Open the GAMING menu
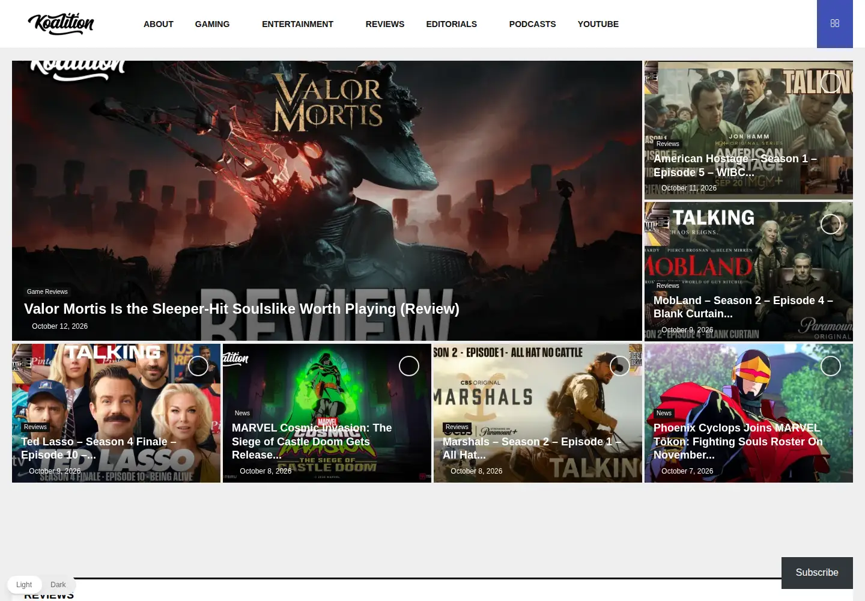The height and width of the screenshot is (601, 865). tap(212, 24)
